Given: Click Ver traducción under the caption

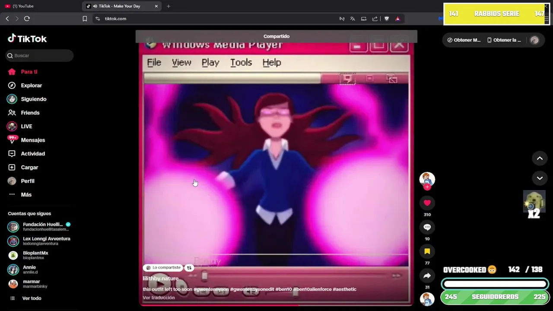Looking at the screenshot, I should click(159, 298).
